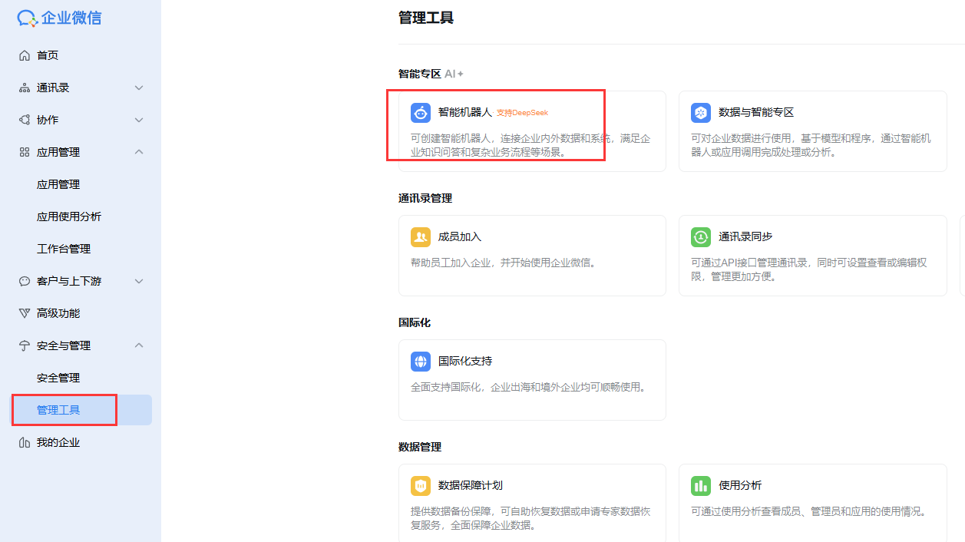Open the 国际化支持 globe icon
Viewport: 965px width, 542px height.
pyautogui.click(x=420, y=361)
